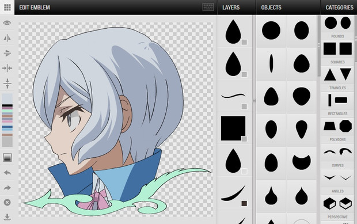Viewport: 357px width, 224px height.
Task: Click the objects panel scrollbar
Action: click(x=319, y=45)
